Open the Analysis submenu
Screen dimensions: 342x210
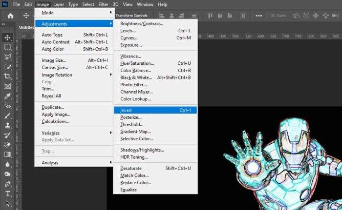(74, 163)
